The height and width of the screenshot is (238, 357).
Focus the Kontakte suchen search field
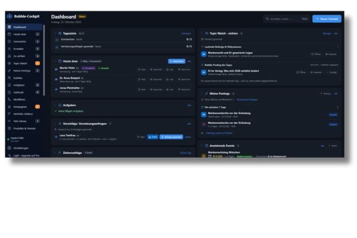(x=287, y=19)
